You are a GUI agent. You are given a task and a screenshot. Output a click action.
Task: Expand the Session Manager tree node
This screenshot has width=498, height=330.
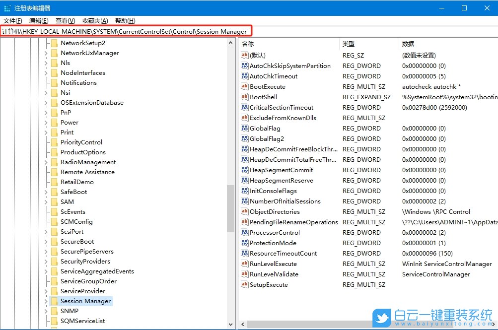tap(46, 301)
